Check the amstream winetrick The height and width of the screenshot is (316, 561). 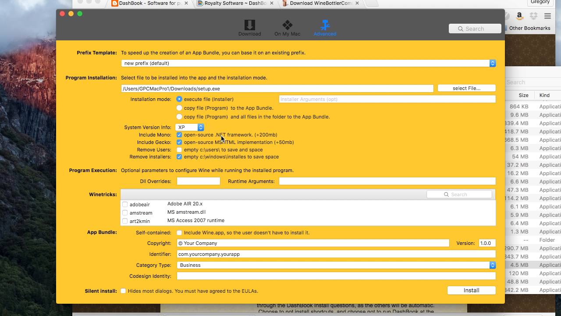pyautogui.click(x=125, y=213)
